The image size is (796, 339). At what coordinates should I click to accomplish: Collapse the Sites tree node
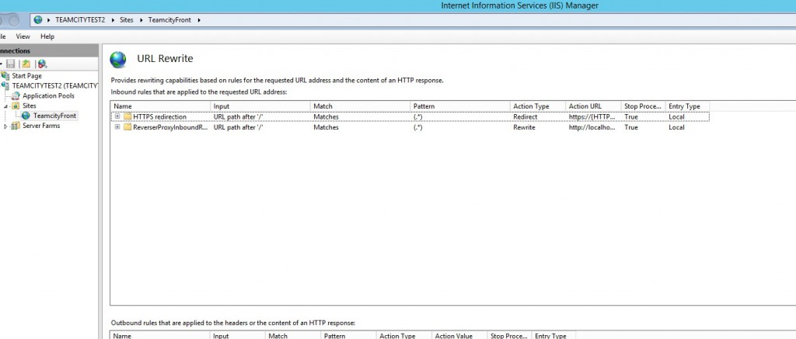pos(6,106)
